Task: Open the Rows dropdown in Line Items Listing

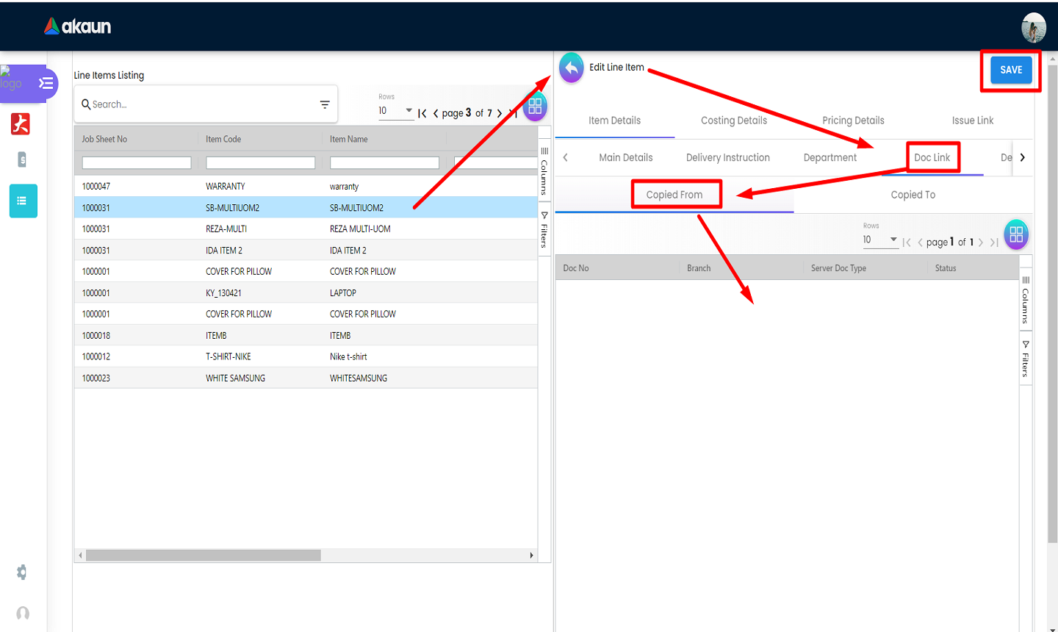Action: [x=395, y=111]
